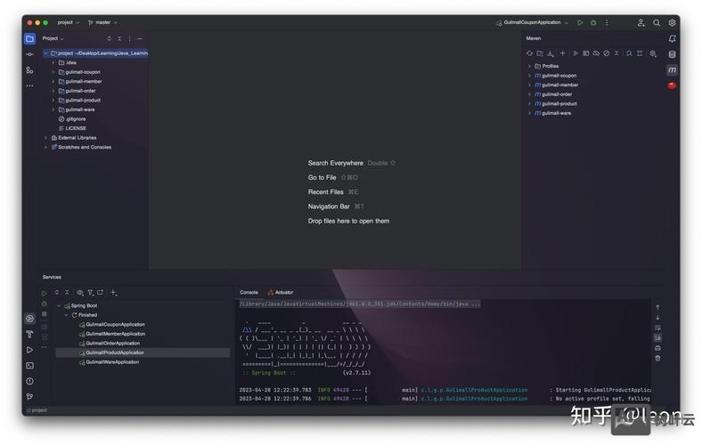This screenshot has height=445, width=702.
Task: Toggle Maven skip tests mode
Action: point(606,53)
